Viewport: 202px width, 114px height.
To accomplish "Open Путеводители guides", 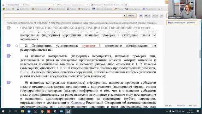I will pyautogui.click(x=84, y=9).
